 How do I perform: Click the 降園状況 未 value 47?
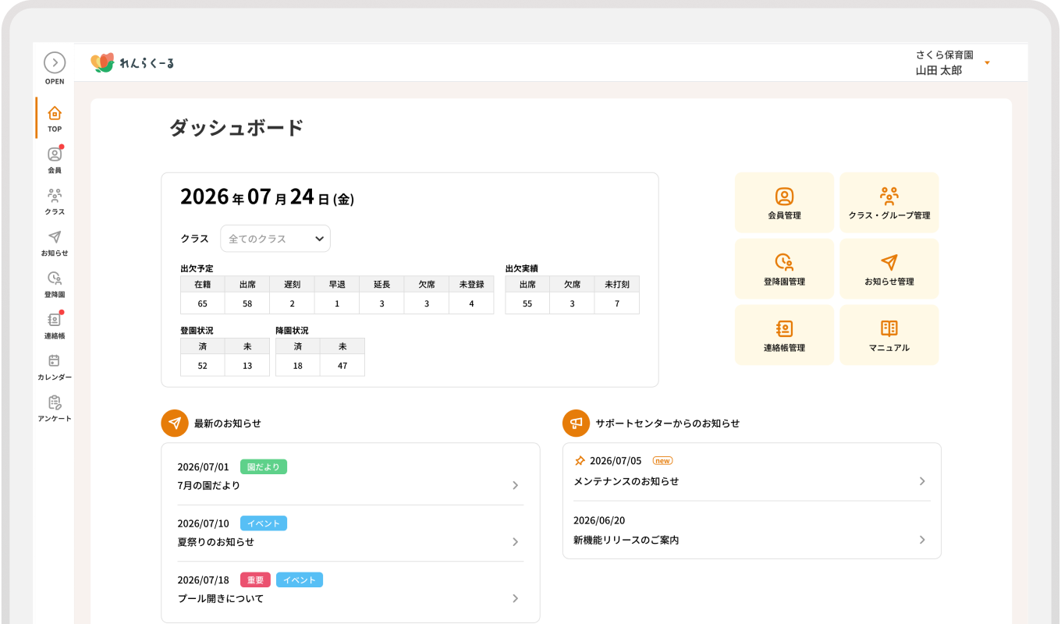pyautogui.click(x=342, y=365)
